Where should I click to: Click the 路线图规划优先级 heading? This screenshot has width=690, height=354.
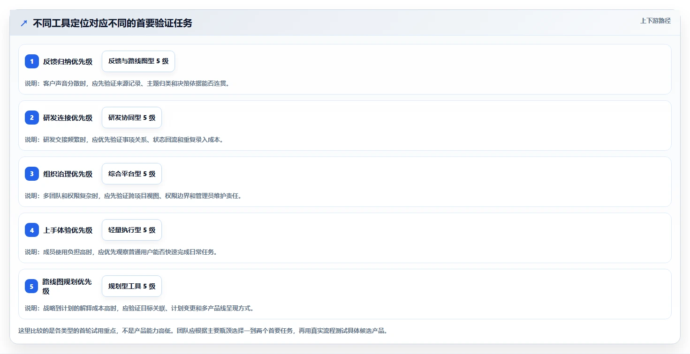[x=68, y=286]
